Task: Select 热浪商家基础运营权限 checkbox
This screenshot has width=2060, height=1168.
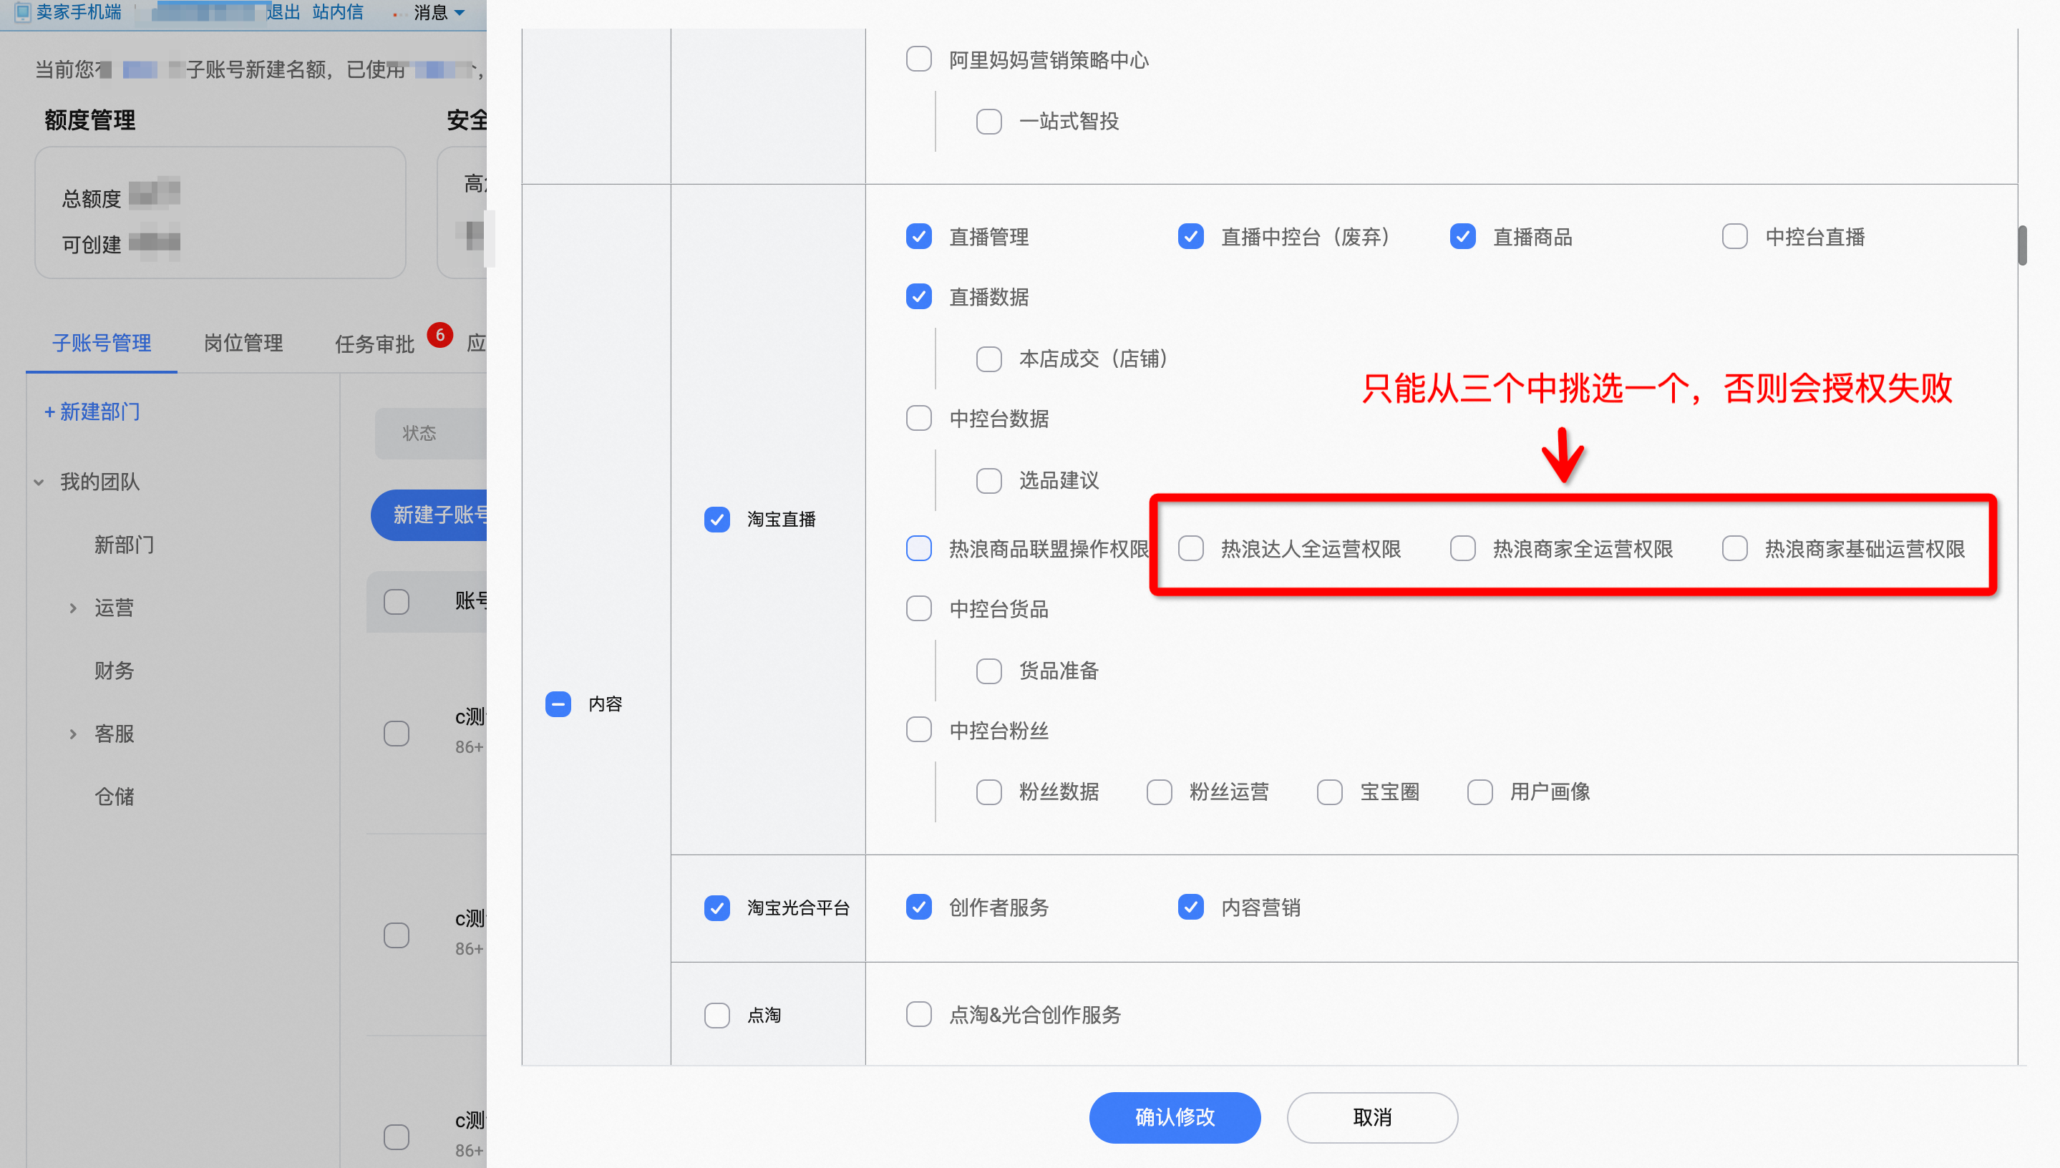Action: [x=1734, y=549]
